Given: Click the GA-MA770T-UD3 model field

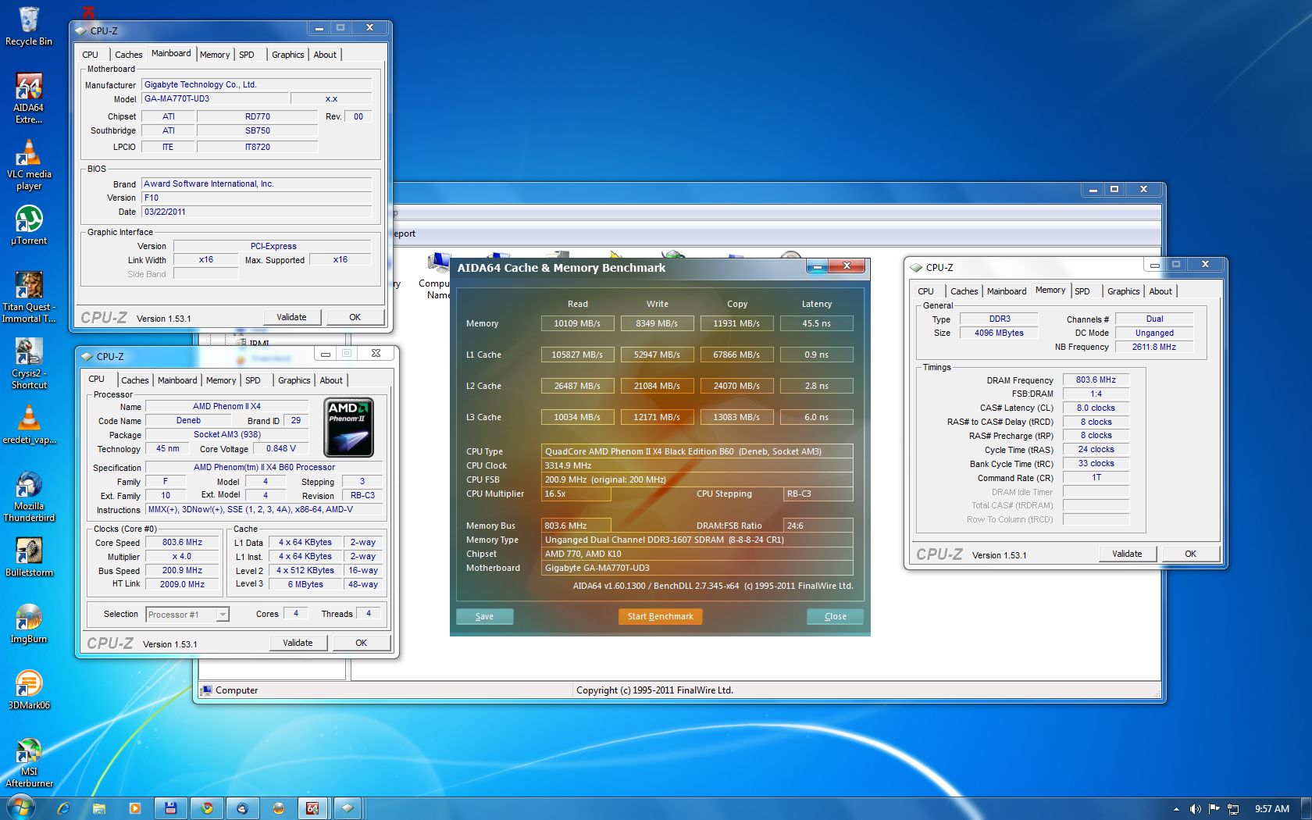Looking at the screenshot, I should pos(213,98).
